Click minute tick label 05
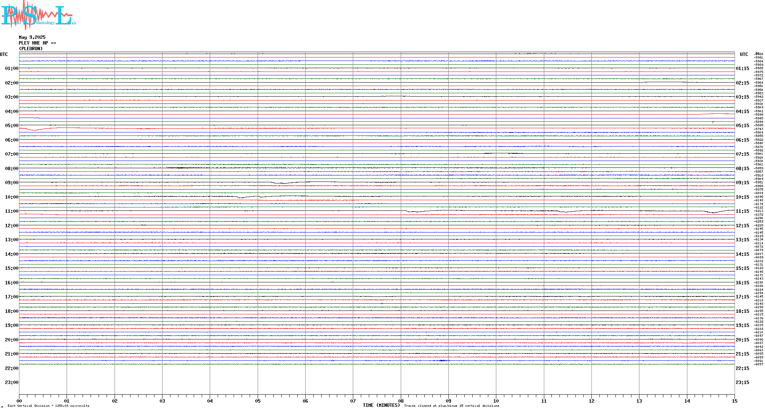The width and height of the screenshot is (765, 411). (x=258, y=401)
